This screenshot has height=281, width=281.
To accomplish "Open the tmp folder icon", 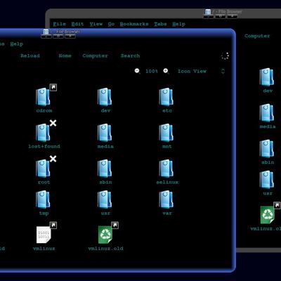I will coord(43,200).
